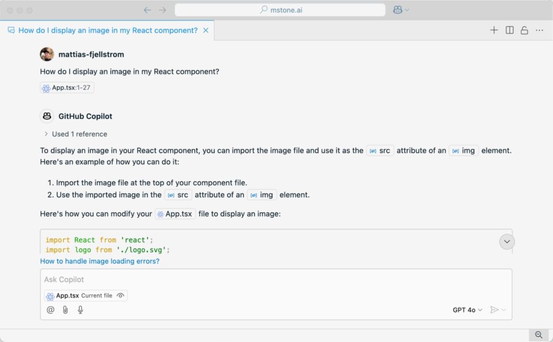Activate the microphone voice input icon
553x342 pixels.
[x=80, y=310]
